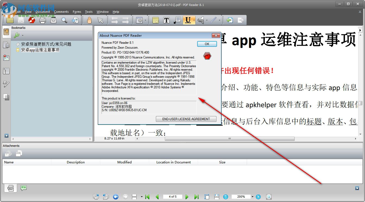Open the View menu
365x202 pixels.
(28, 12)
